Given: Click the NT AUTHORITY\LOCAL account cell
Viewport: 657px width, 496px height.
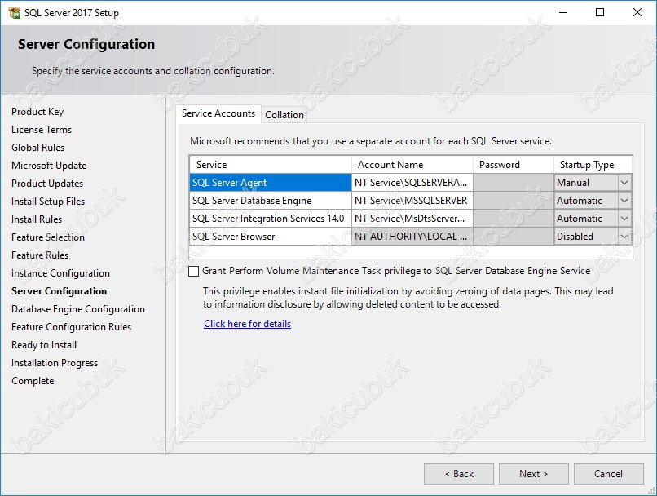Looking at the screenshot, I should click(x=412, y=237).
